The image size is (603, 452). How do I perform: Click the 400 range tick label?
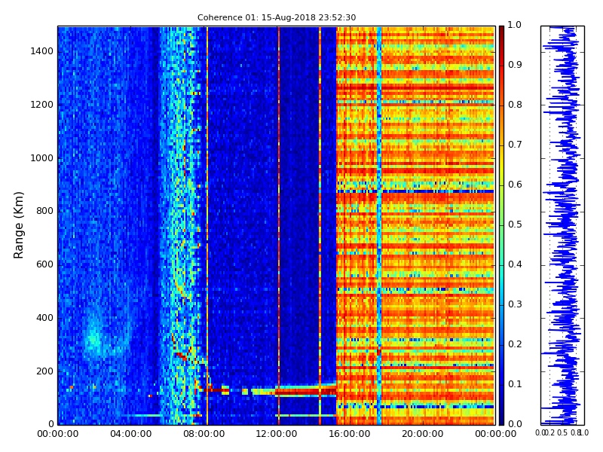click(x=44, y=318)
